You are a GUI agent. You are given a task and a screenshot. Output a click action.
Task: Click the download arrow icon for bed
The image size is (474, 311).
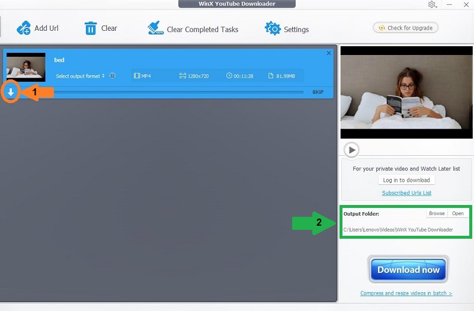click(11, 92)
